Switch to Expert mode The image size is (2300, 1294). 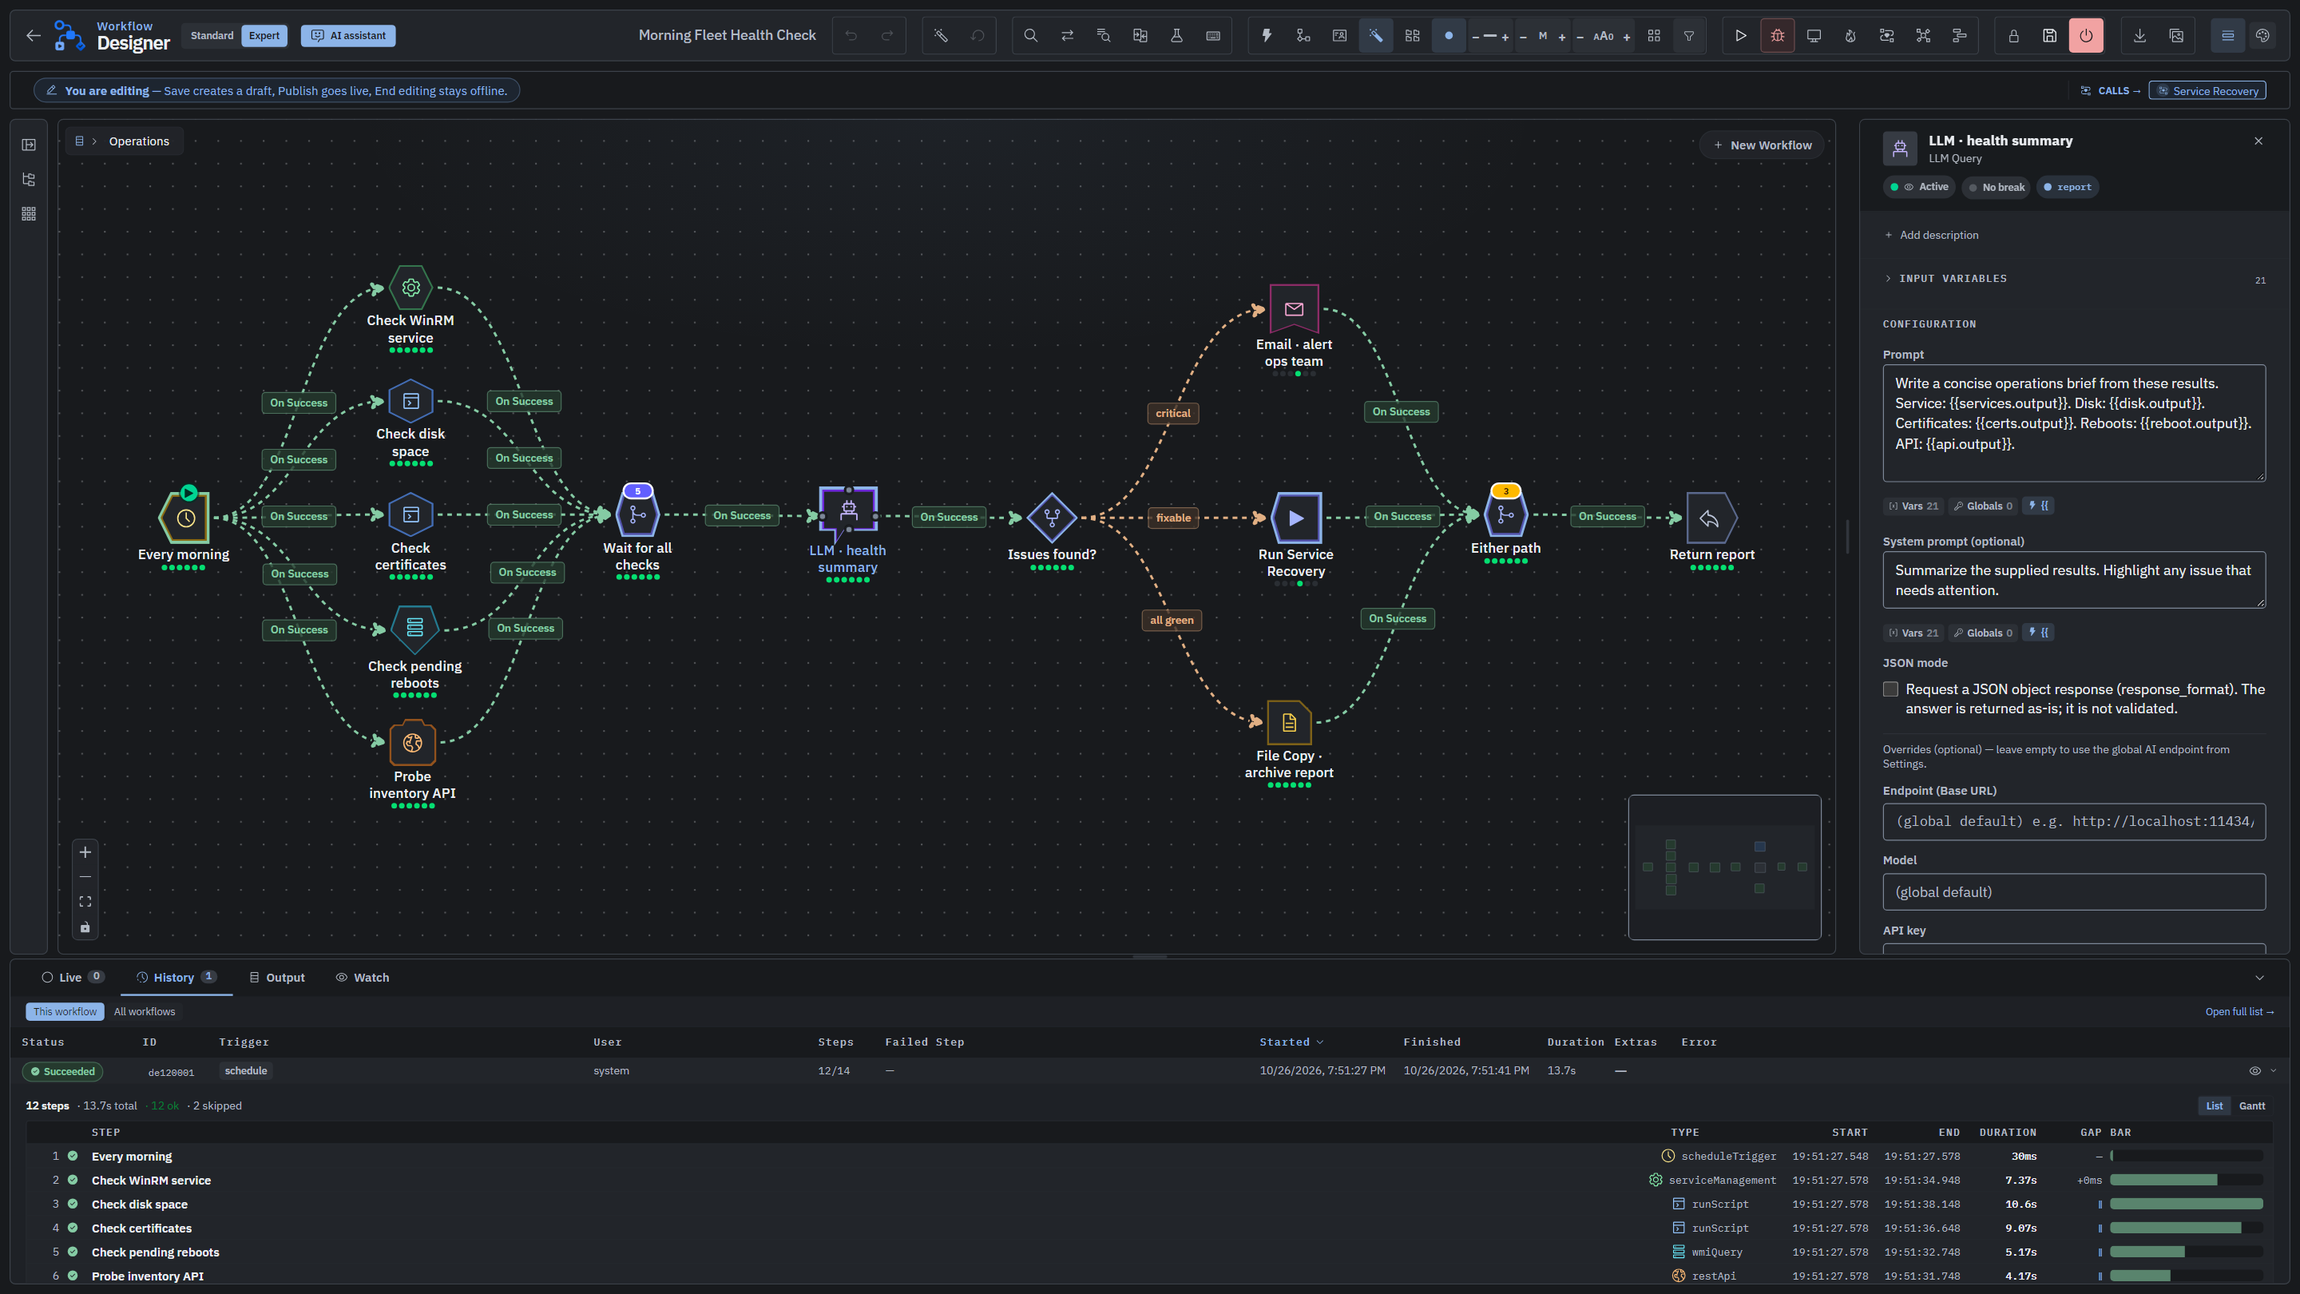264,36
